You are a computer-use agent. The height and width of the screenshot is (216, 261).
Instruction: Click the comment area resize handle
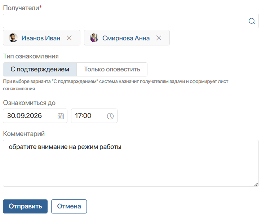(x=256, y=184)
